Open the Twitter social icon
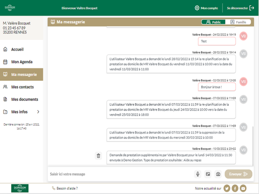Image resolution: width=259 pixels, height=194 pixels. pos(227,188)
